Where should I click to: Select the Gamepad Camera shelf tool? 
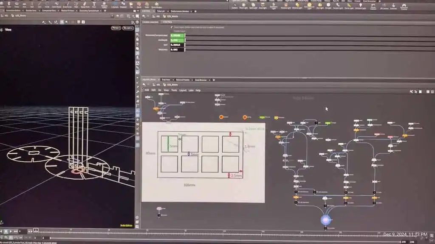pyautogui.click(x=404, y=6)
